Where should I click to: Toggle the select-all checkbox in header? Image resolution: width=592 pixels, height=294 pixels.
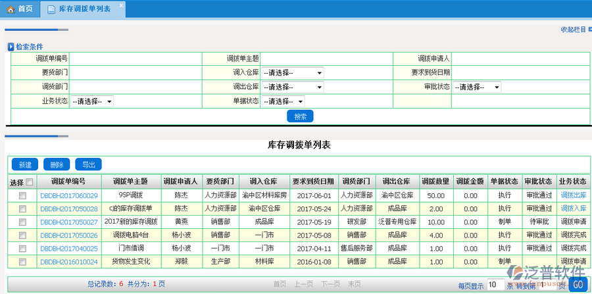[x=29, y=182]
